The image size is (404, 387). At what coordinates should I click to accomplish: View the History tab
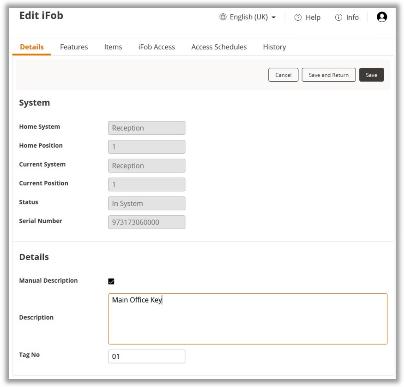(x=274, y=47)
